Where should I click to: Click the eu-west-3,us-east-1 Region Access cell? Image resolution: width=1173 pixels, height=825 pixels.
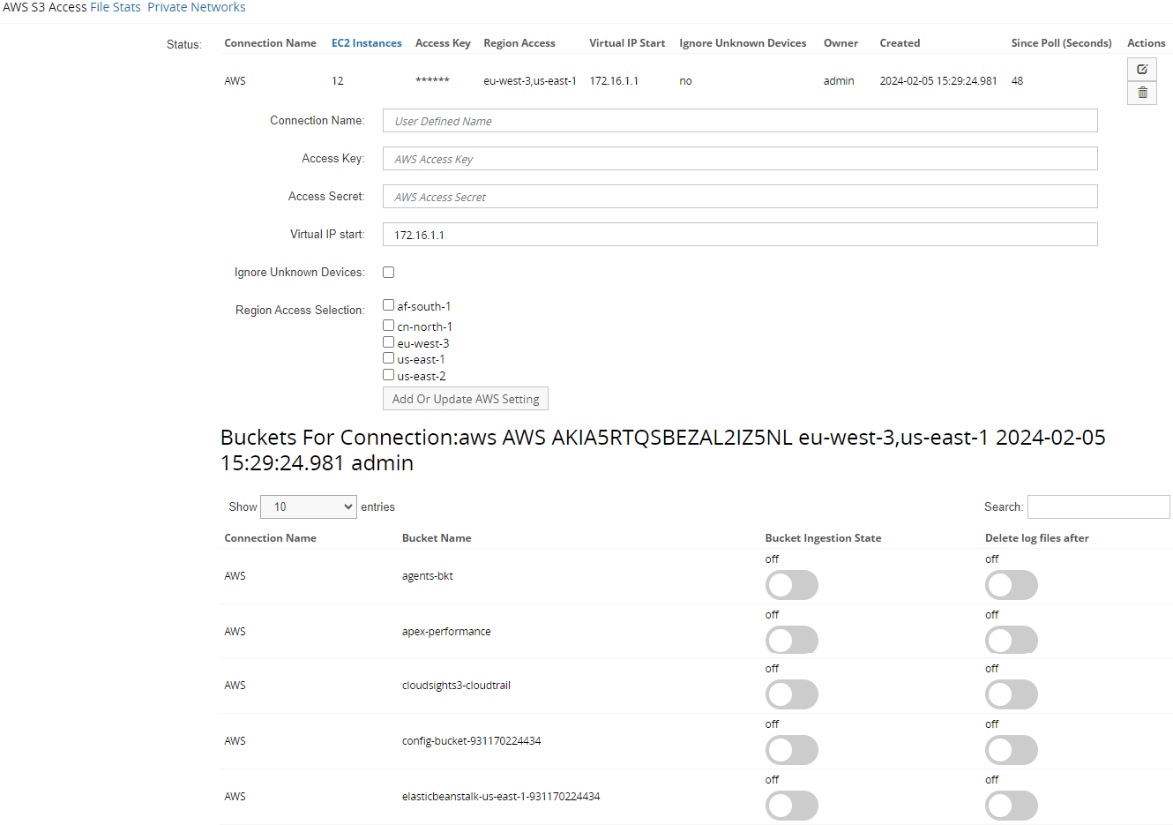coord(530,80)
